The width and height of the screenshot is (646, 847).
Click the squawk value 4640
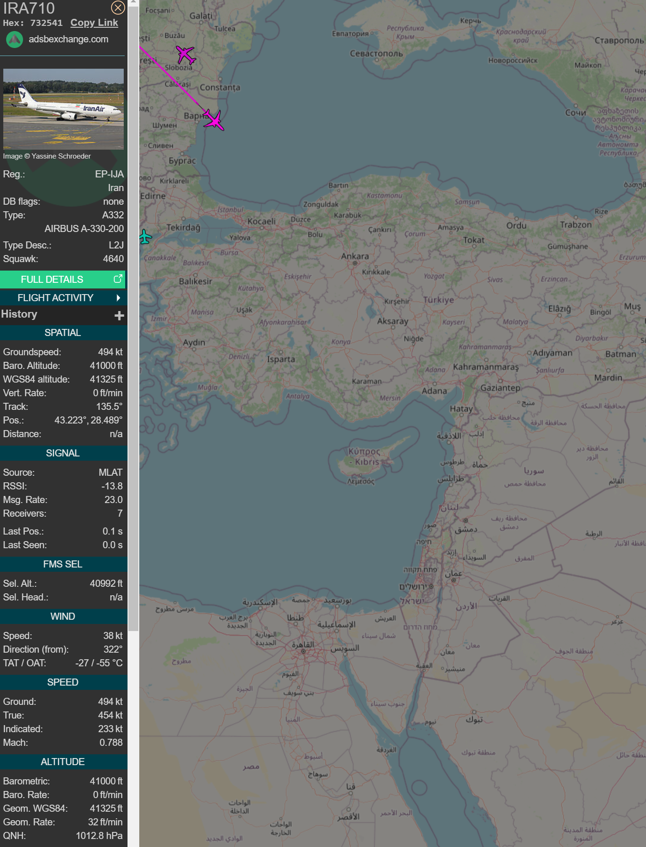(x=113, y=259)
